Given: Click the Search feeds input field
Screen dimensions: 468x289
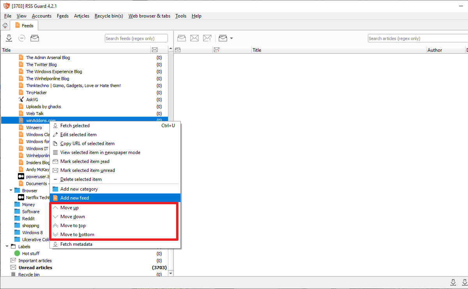Looking at the screenshot, I should coord(136,39).
